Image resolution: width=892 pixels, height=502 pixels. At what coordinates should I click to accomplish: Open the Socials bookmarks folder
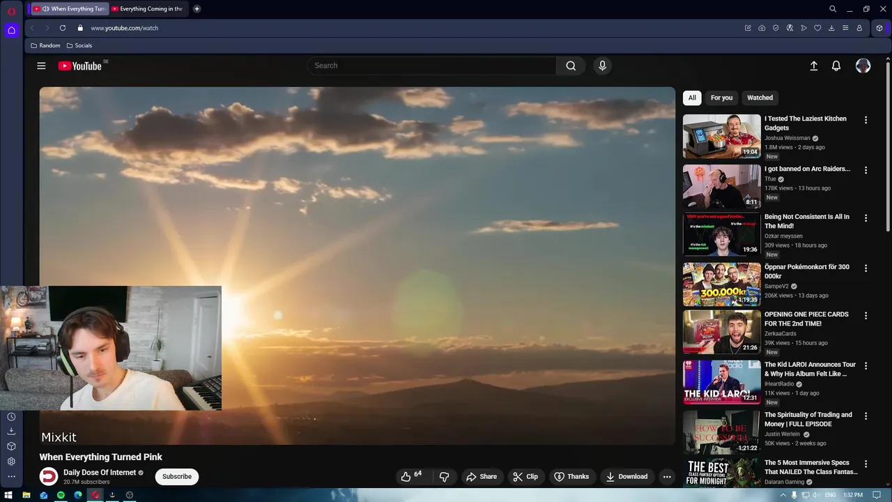coord(79,45)
